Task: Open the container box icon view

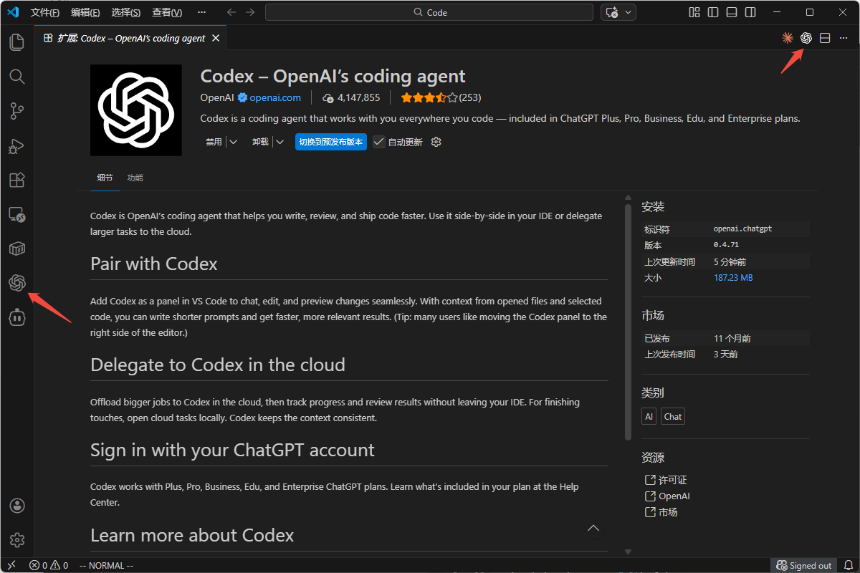Action: pos(16,249)
